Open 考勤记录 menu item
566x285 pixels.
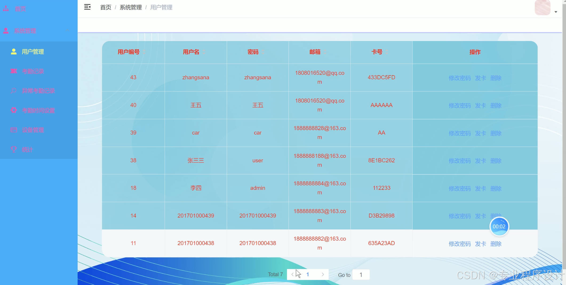point(33,71)
